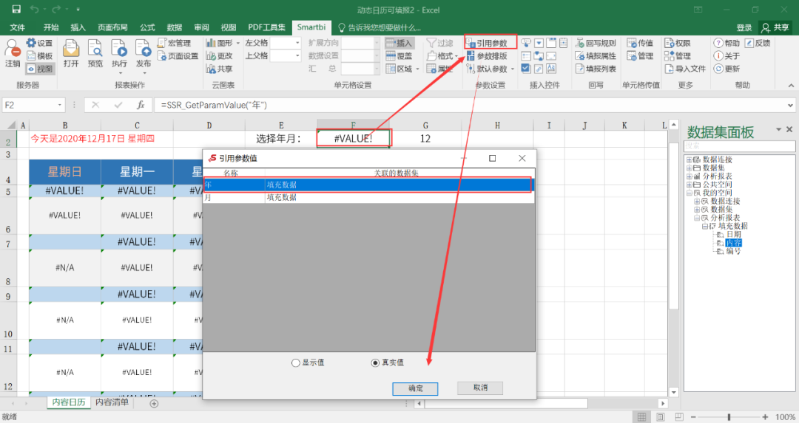Image resolution: width=799 pixels, height=423 pixels.
Task: Click the 传值 pass value button
Action: click(x=640, y=44)
